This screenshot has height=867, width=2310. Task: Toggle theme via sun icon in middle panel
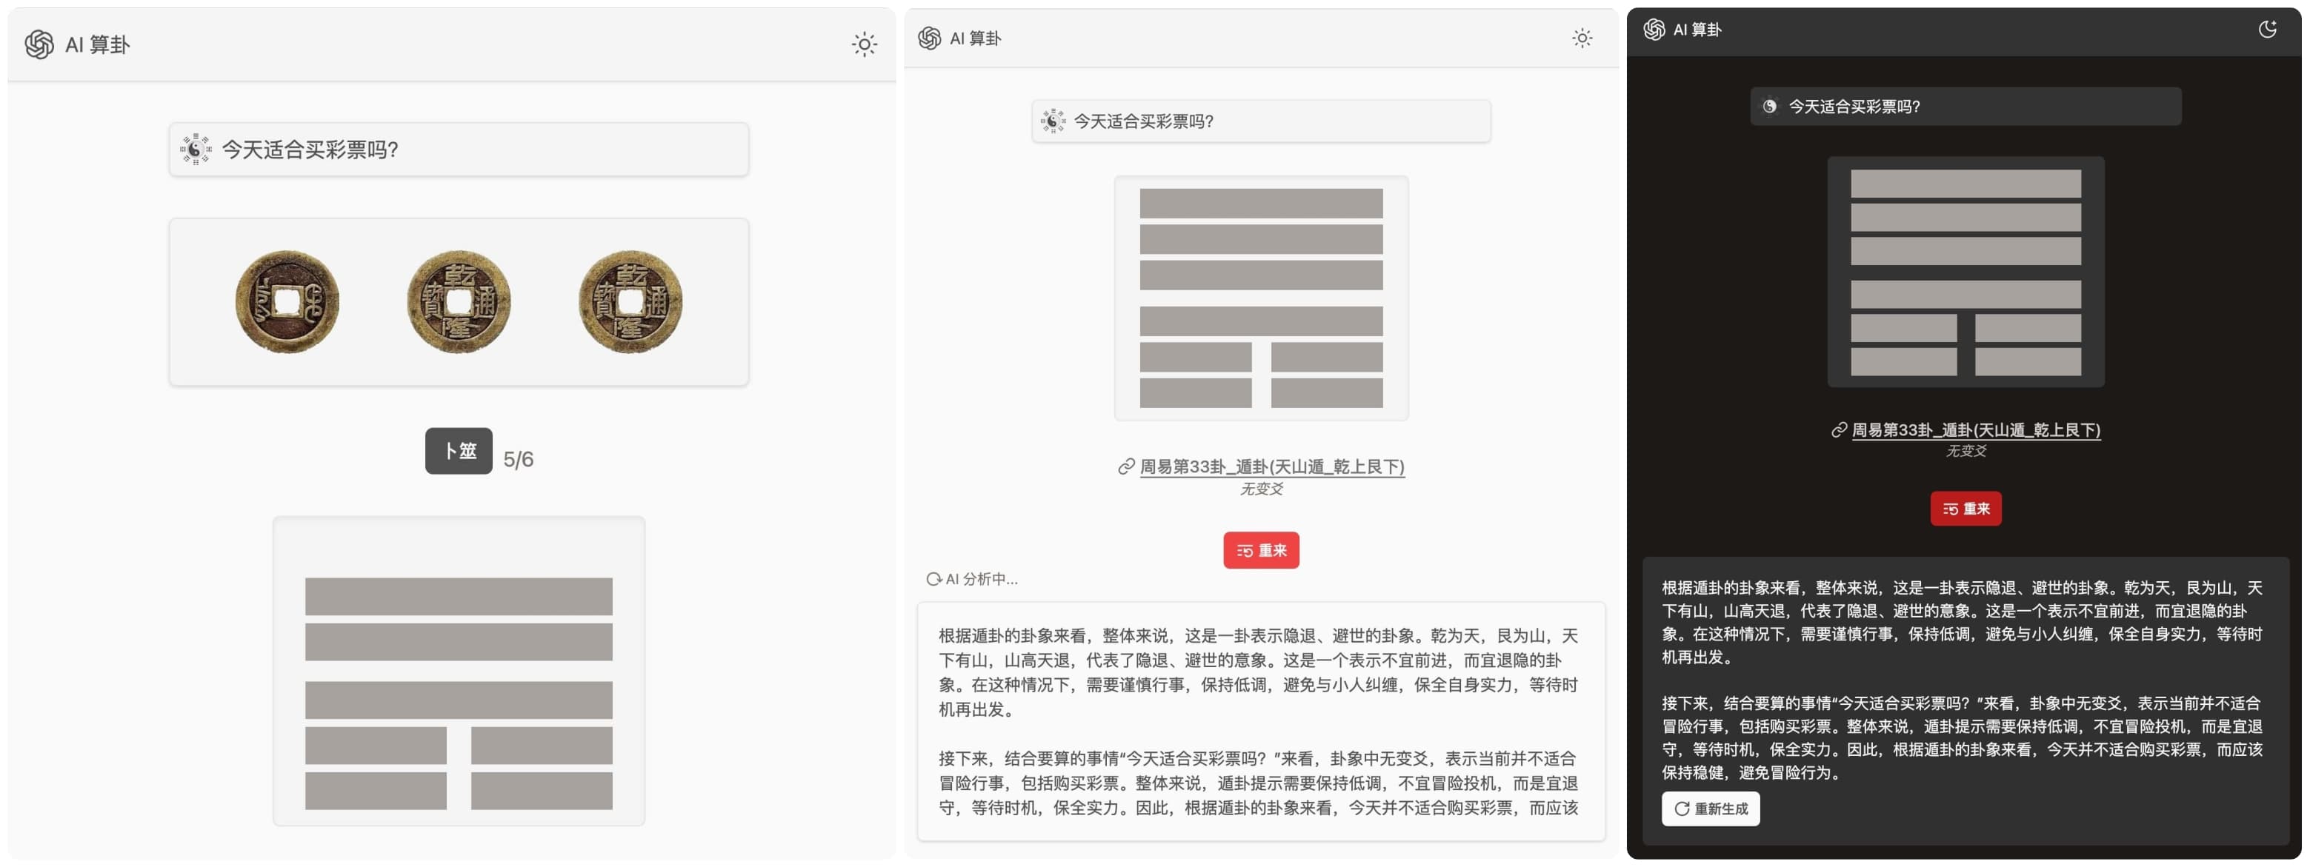(1582, 38)
